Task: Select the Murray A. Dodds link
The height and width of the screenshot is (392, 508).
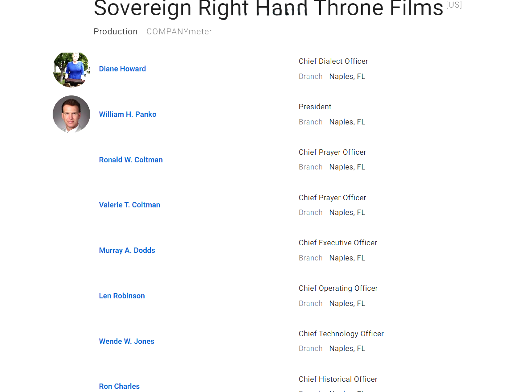Action: click(x=127, y=250)
